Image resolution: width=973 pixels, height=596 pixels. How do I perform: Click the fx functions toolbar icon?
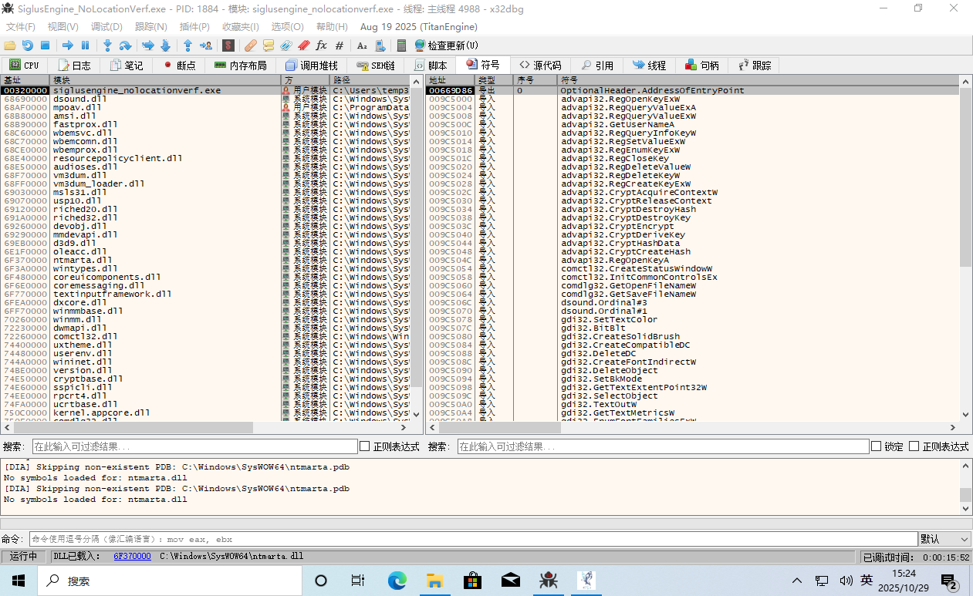(321, 45)
